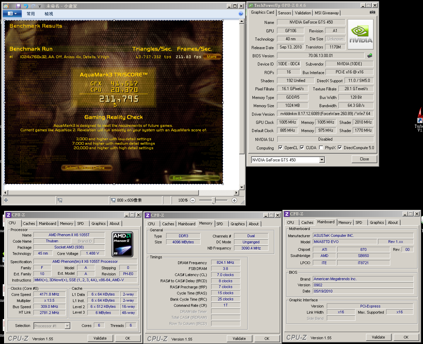
Task: Open the Graphics tab in middle CPU-Z window
Action: coord(237,224)
